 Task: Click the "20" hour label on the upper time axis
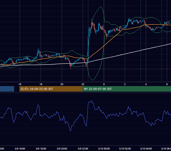(x=62, y=84)
